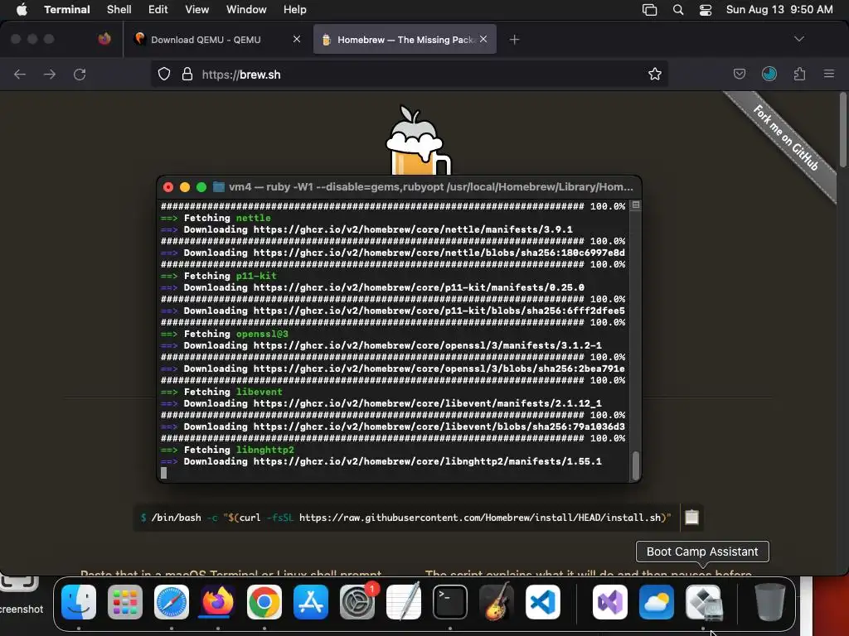Click the install command code text

406,518
